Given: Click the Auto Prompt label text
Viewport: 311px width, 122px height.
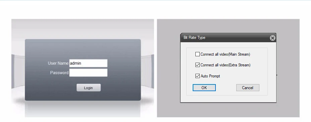Looking at the screenshot, I should coord(210,76).
